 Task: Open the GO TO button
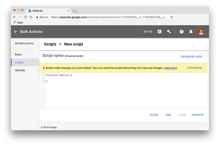(x=148, y=32)
